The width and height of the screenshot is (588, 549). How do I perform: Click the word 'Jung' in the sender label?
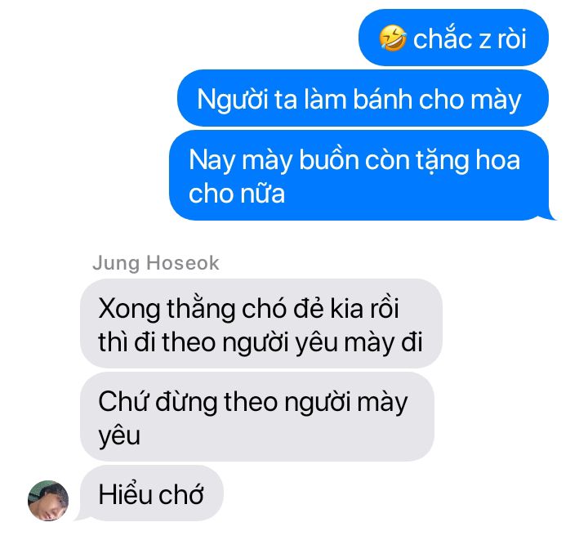pyautogui.click(x=116, y=263)
